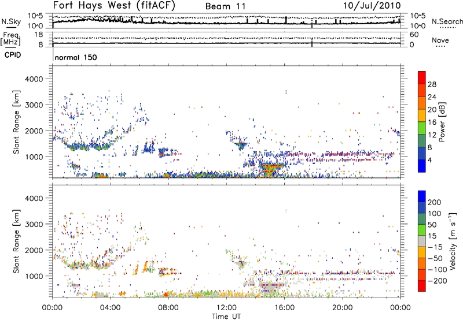Click the date '10/Jul/2010'

tap(372, 5)
